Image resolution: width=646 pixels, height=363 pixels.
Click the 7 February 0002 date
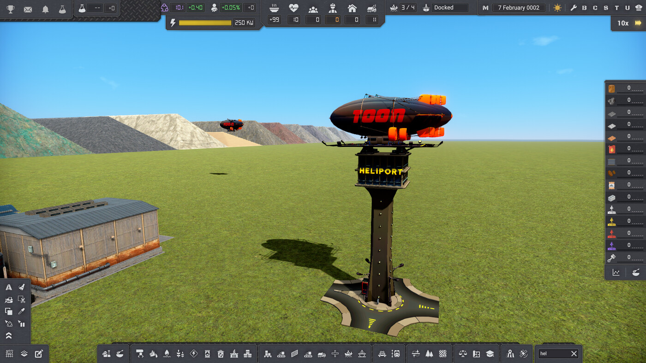tap(519, 8)
